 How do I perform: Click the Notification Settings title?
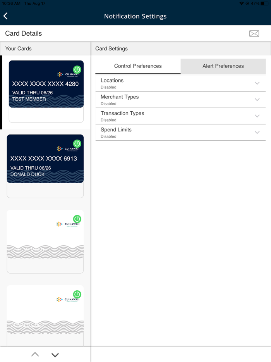point(135,16)
